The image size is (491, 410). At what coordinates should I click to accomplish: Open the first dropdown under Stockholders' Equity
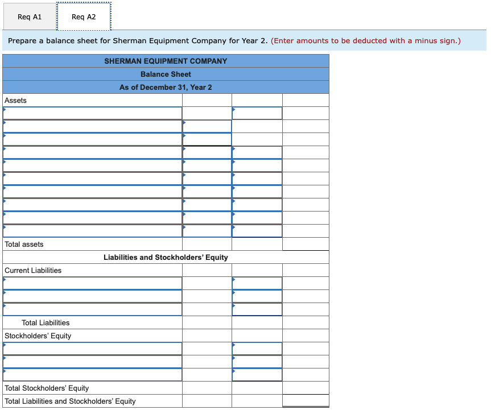coord(92,349)
